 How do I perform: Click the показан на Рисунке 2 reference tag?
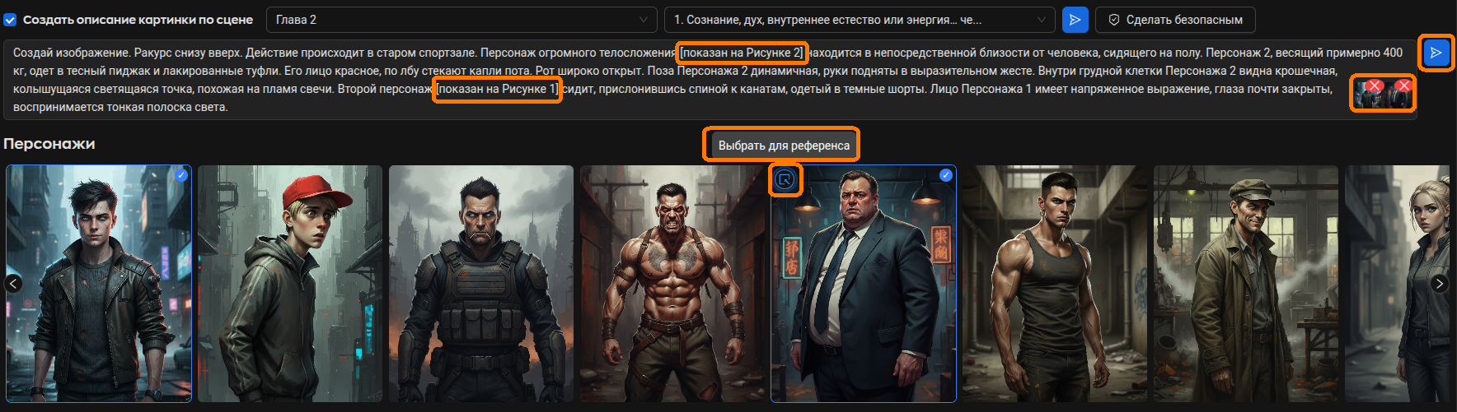741,53
